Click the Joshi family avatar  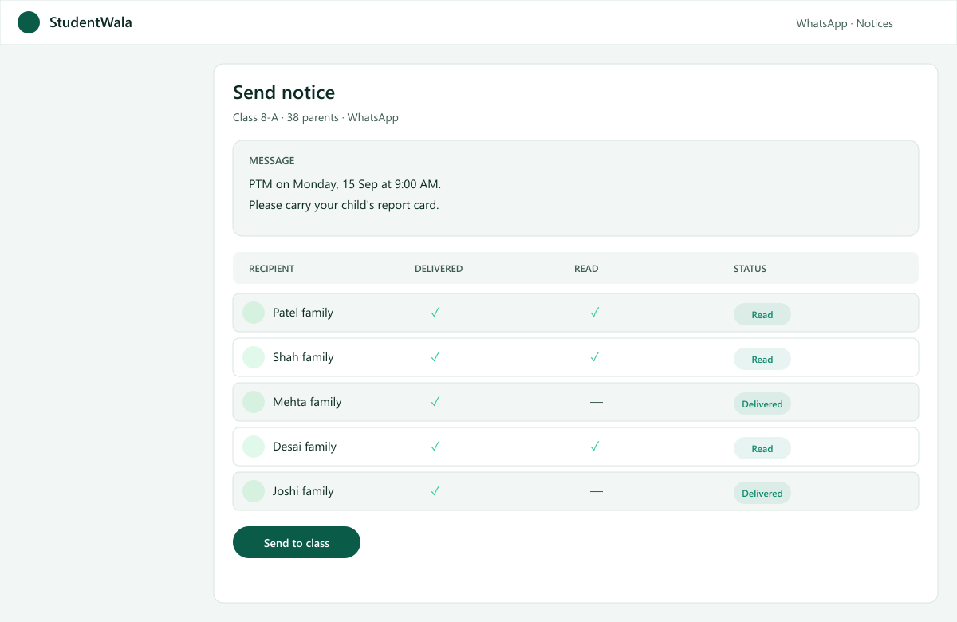[x=254, y=491]
